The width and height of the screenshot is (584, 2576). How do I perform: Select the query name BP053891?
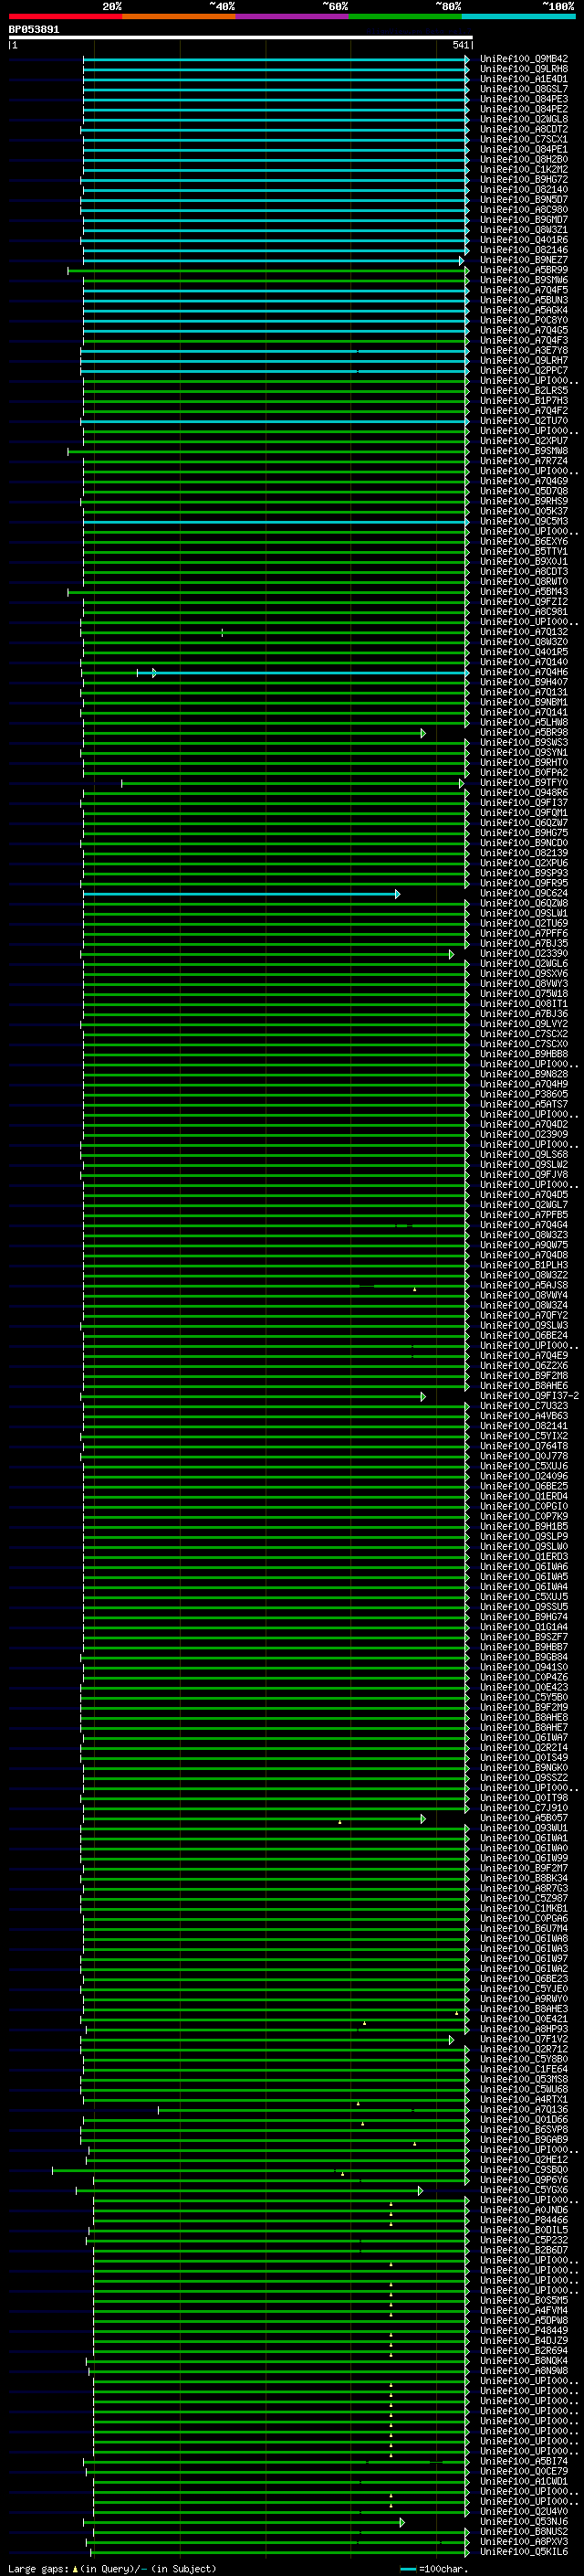click(34, 29)
